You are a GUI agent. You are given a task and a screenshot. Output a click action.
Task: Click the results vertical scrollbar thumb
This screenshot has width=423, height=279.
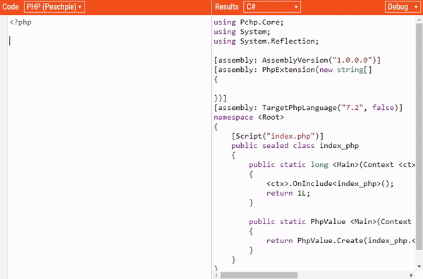pyautogui.click(x=419, y=137)
